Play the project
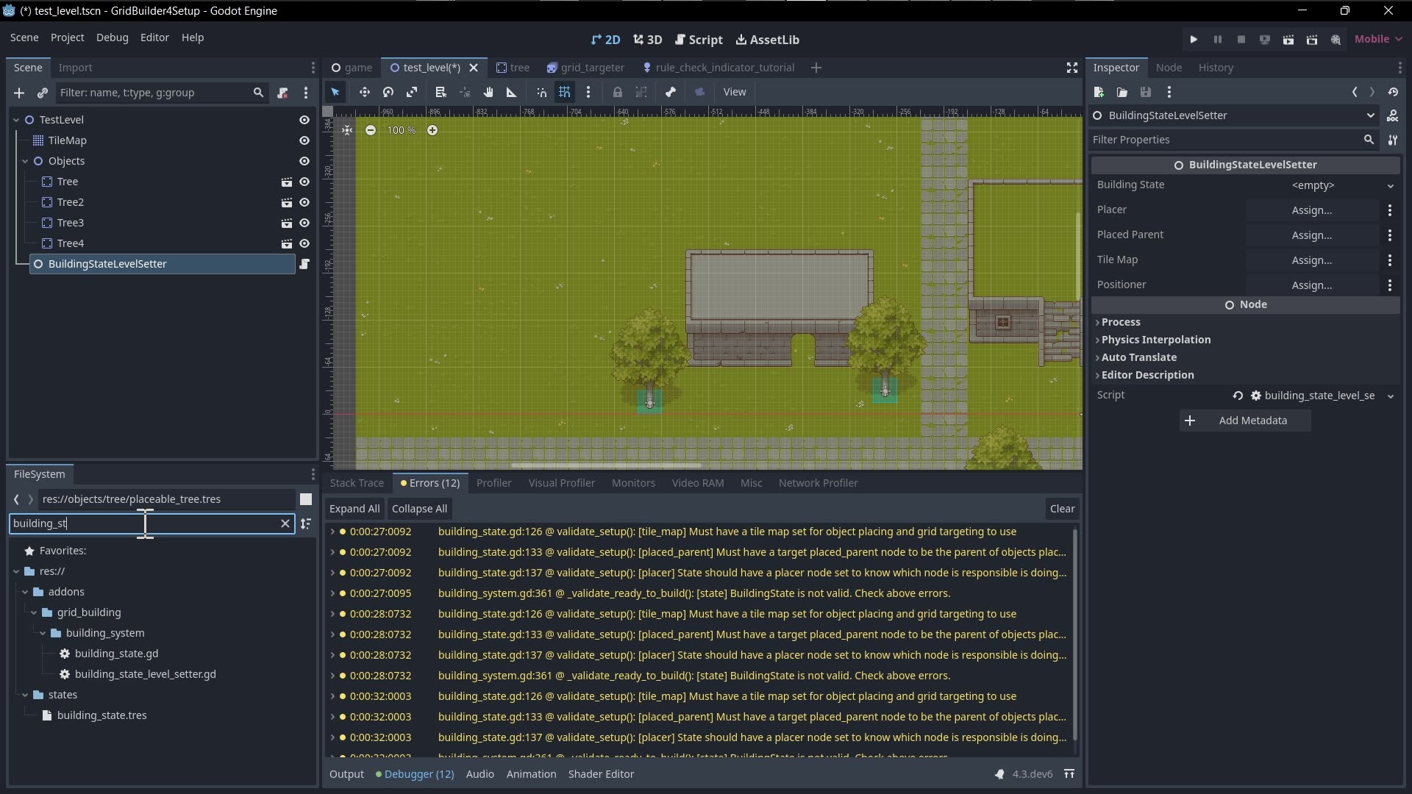The width and height of the screenshot is (1412, 794). (1193, 40)
